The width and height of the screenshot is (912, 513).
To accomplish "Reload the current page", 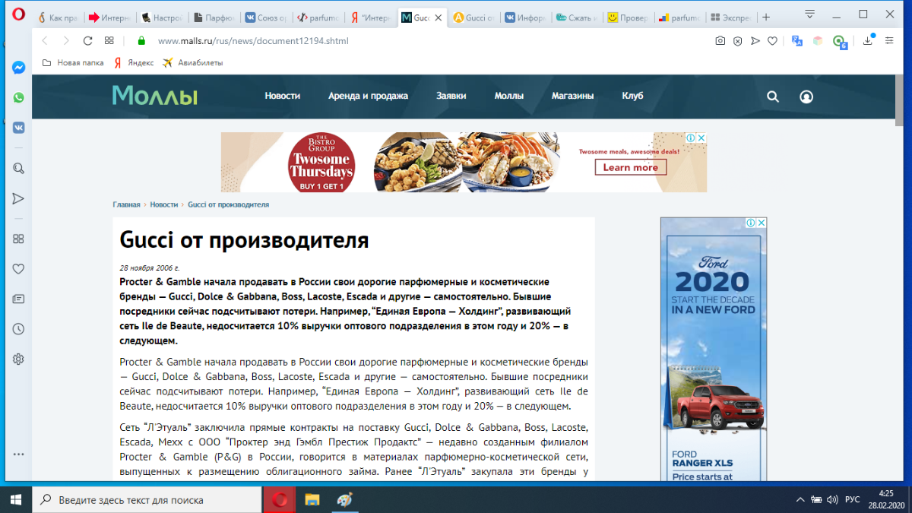I will (87, 40).
